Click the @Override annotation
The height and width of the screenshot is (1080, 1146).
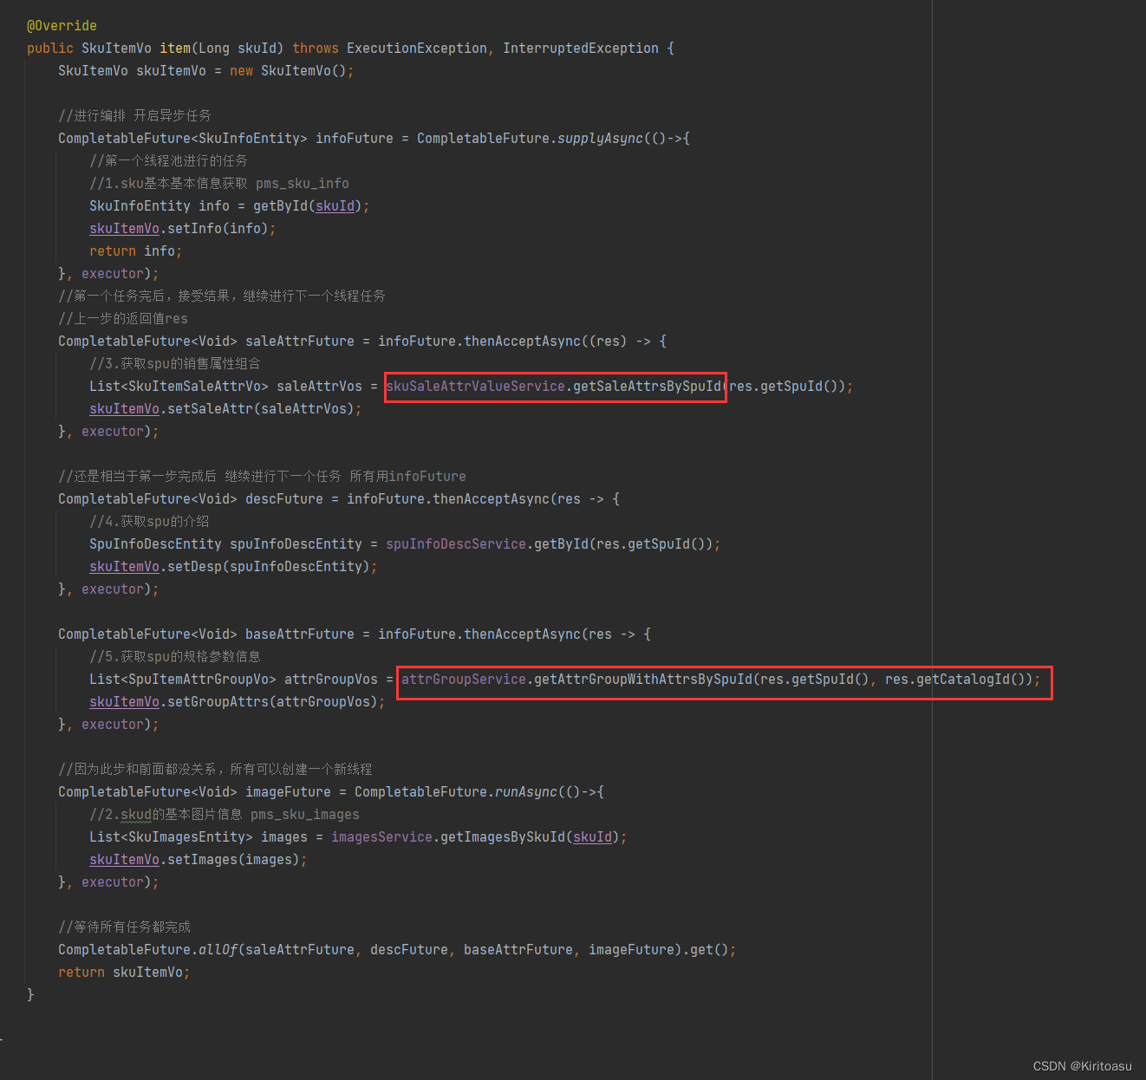[x=62, y=26]
